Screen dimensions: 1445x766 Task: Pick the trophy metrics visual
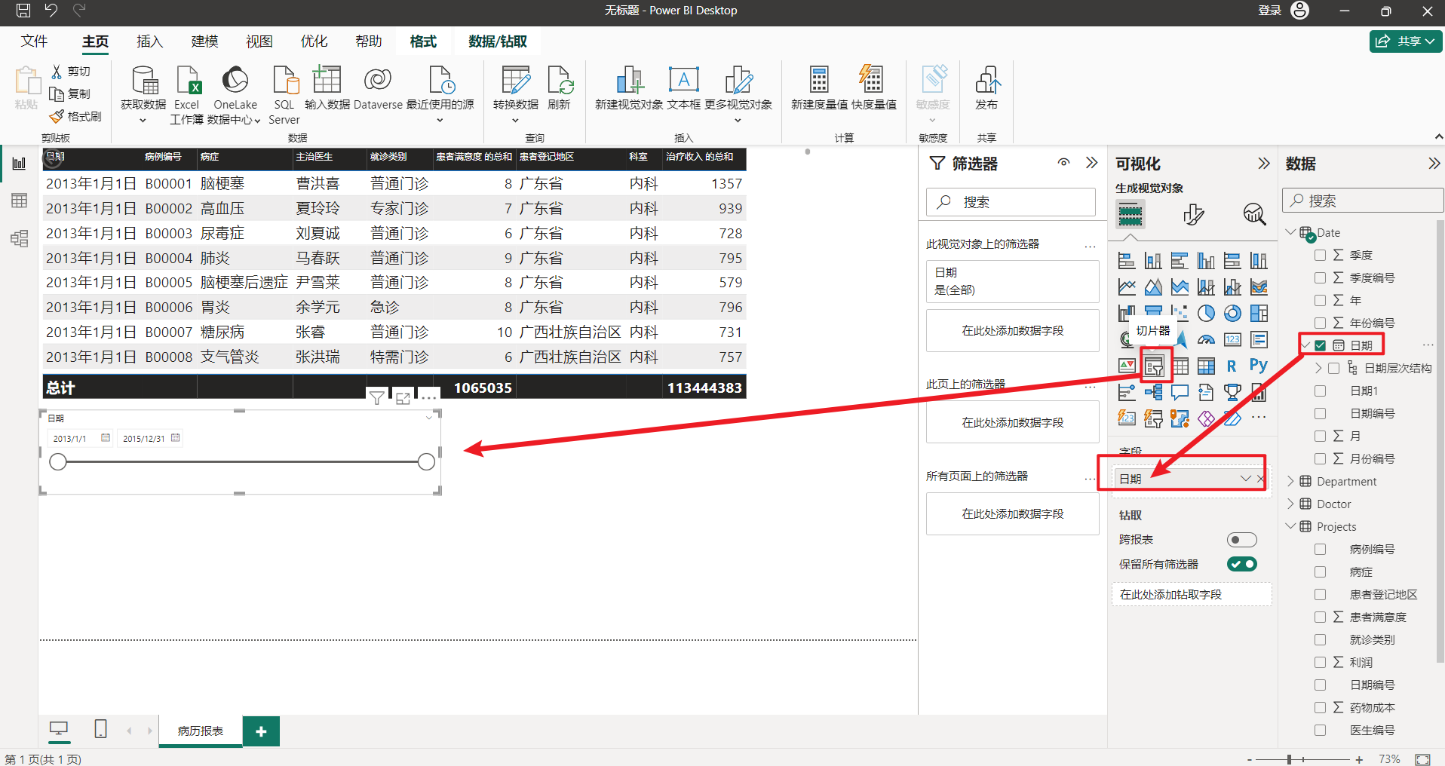[x=1232, y=392]
